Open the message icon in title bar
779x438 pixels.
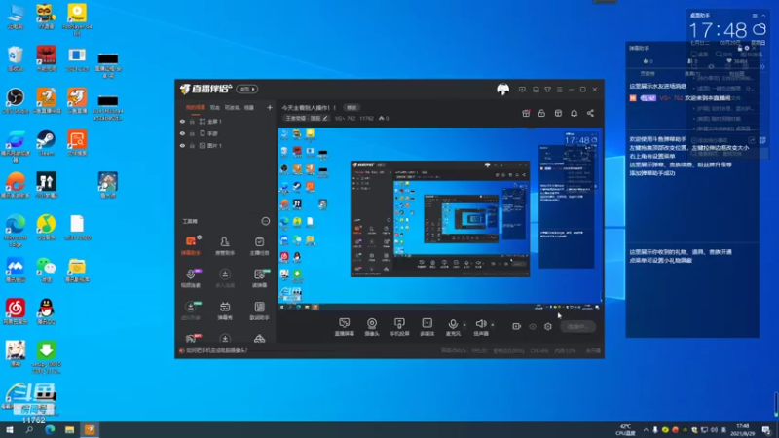[522, 90]
